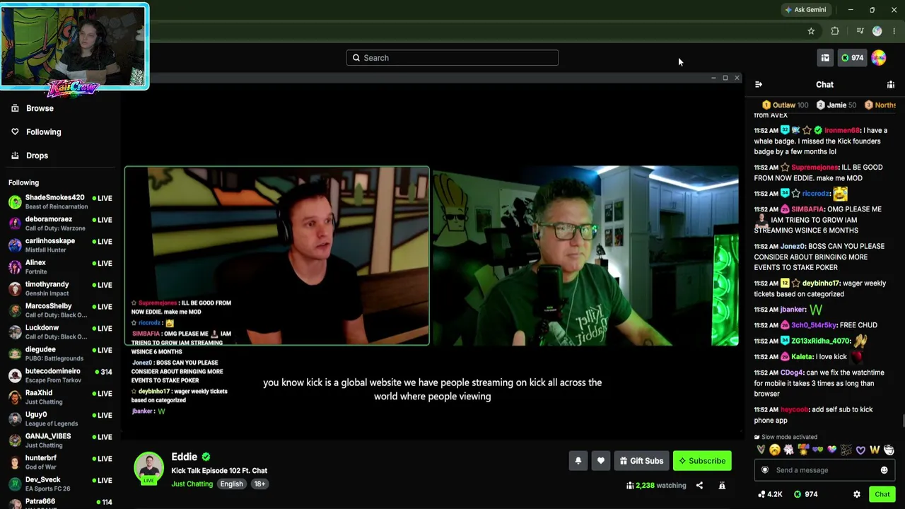Open Dev_Sveck channel avatar

[15, 484]
